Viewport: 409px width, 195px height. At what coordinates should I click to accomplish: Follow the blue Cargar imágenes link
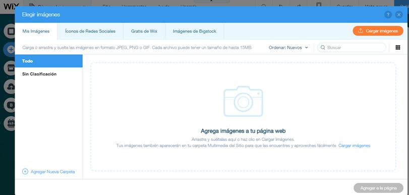pos(354,146)
